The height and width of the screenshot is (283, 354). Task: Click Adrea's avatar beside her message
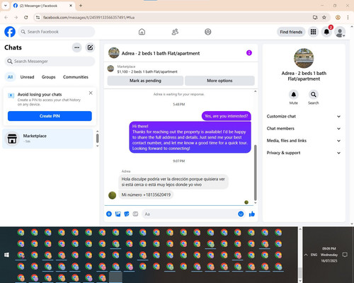[112, 195]
